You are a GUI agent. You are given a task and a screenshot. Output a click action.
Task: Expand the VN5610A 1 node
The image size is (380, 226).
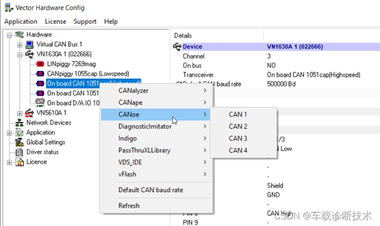click(19, 113)
